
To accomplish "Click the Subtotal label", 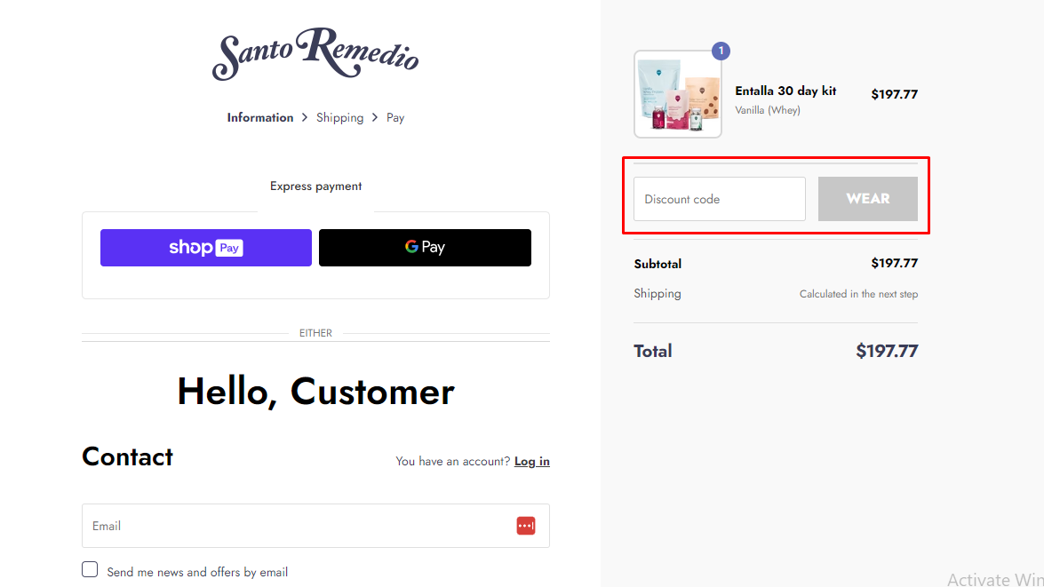I will (657, 265).
